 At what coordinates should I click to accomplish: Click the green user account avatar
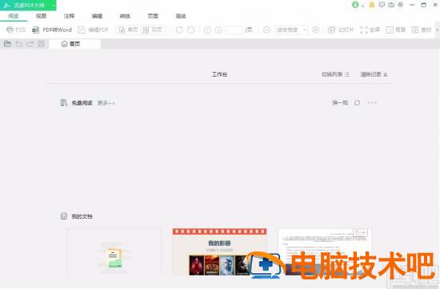tap(355, 5)
